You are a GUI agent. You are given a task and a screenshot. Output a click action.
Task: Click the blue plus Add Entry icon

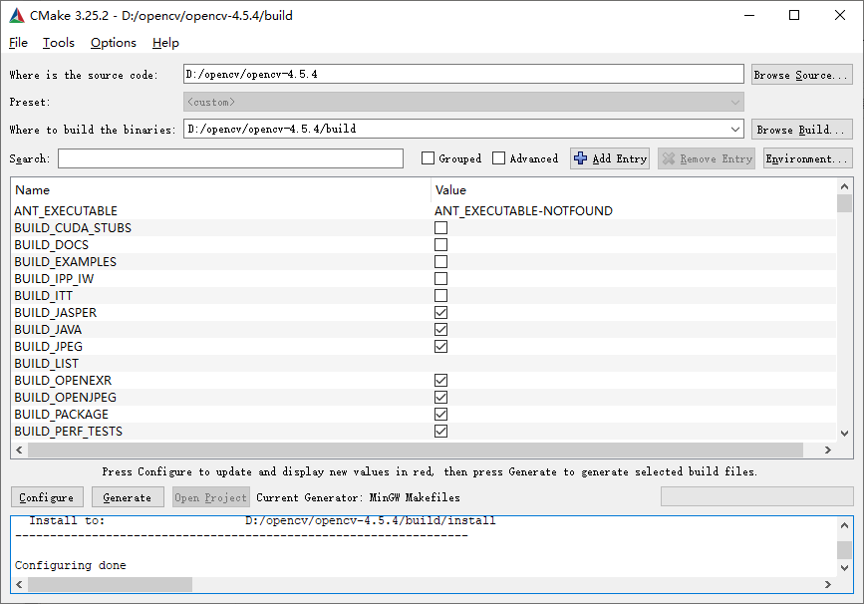click(x=580, y=158)
